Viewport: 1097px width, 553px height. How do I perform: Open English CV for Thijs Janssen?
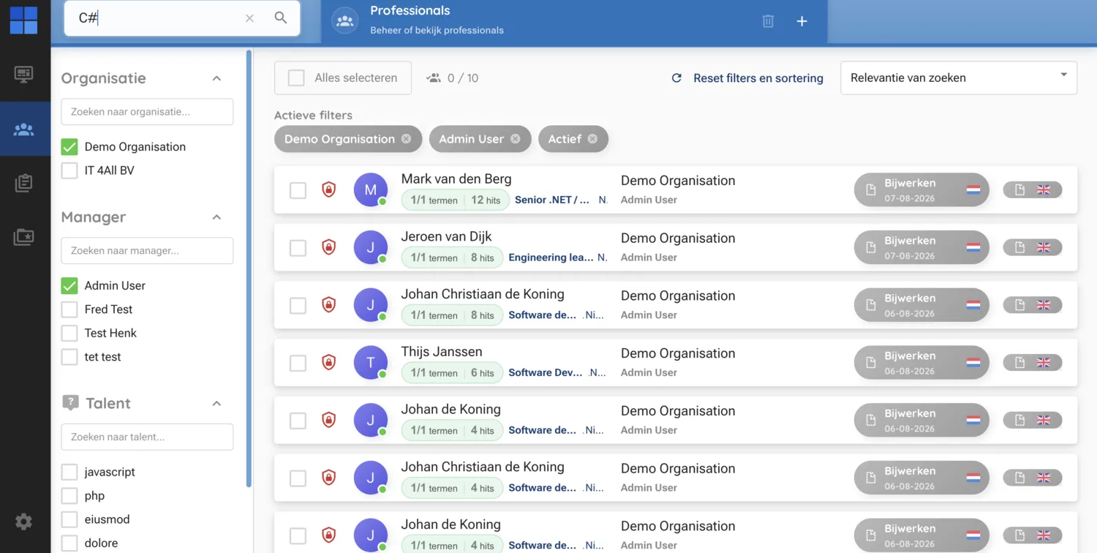pyautogui.click(x=1033, y=362)
